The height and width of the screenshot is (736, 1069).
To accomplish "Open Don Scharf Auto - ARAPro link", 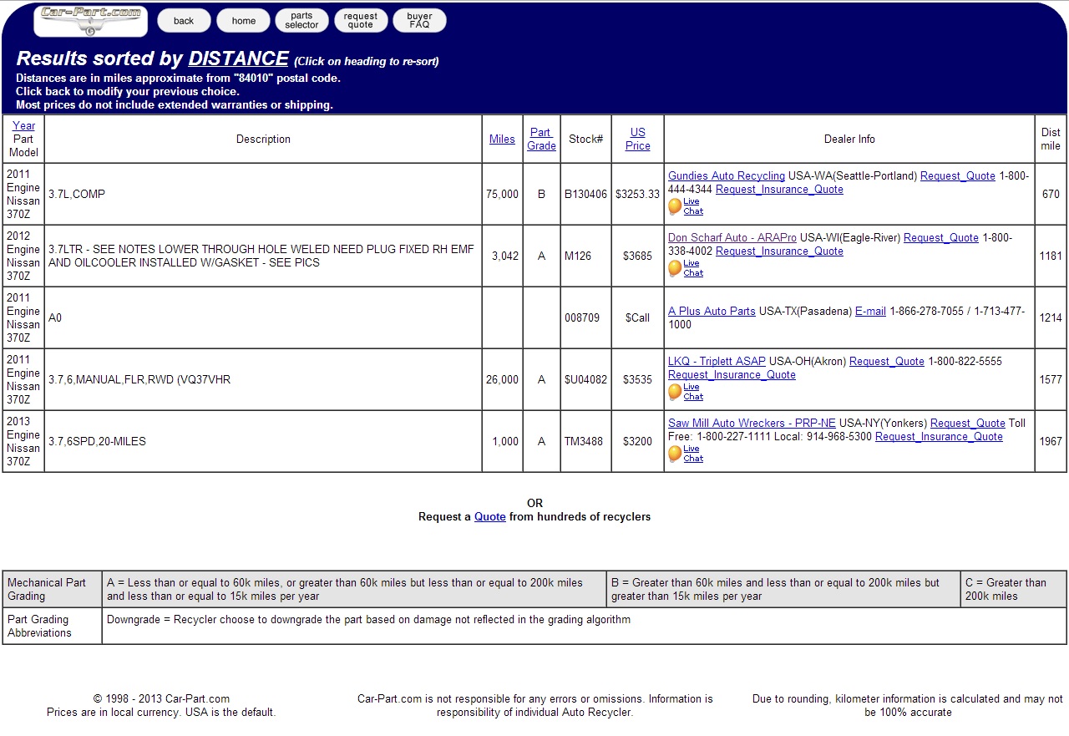I will pos(732,238).
